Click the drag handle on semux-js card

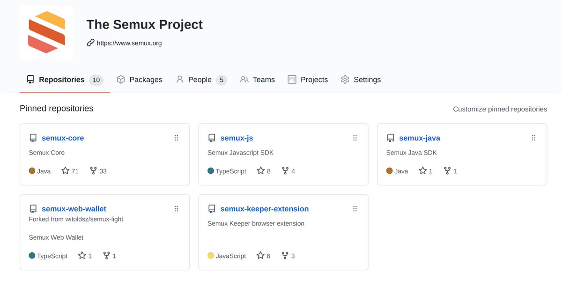(355, 138)
